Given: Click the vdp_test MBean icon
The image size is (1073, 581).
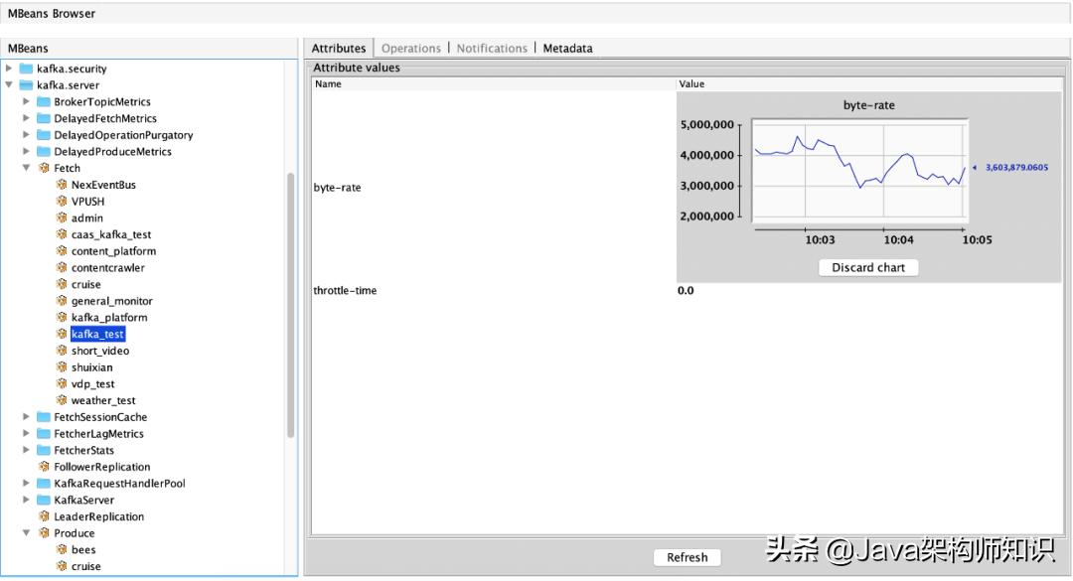Looking at the screenshot, I should click(62, 384).
